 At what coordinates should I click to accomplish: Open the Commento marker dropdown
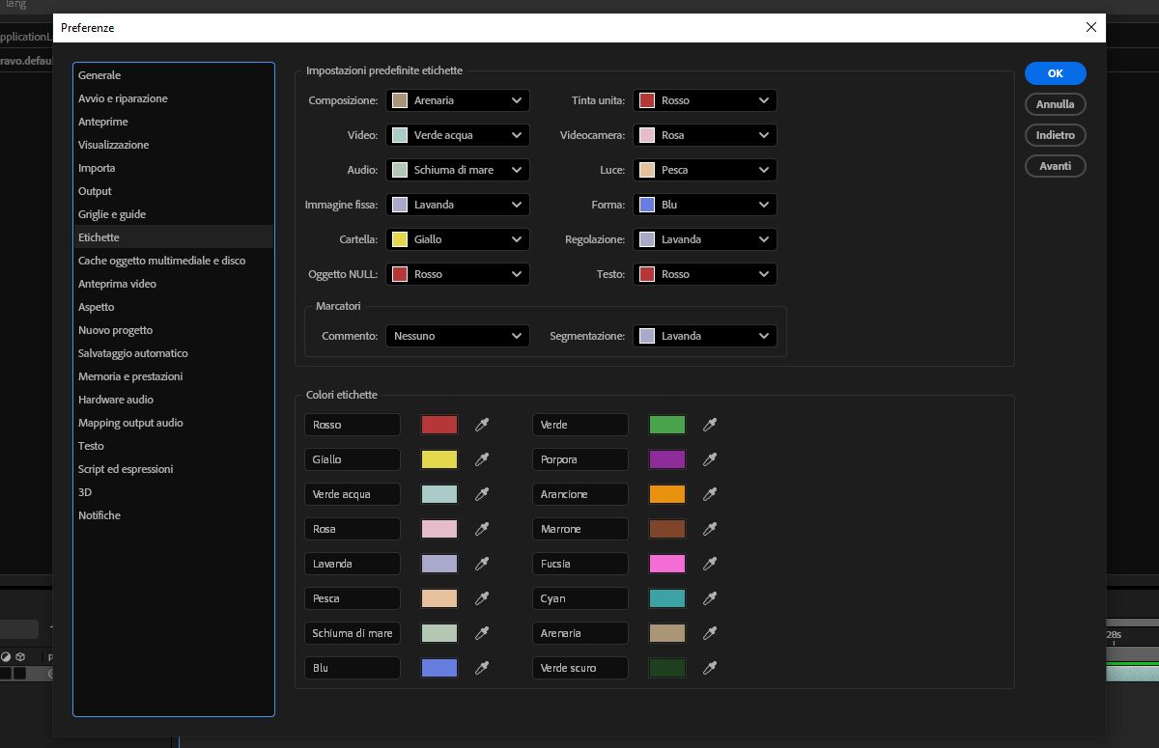point(458,336)
